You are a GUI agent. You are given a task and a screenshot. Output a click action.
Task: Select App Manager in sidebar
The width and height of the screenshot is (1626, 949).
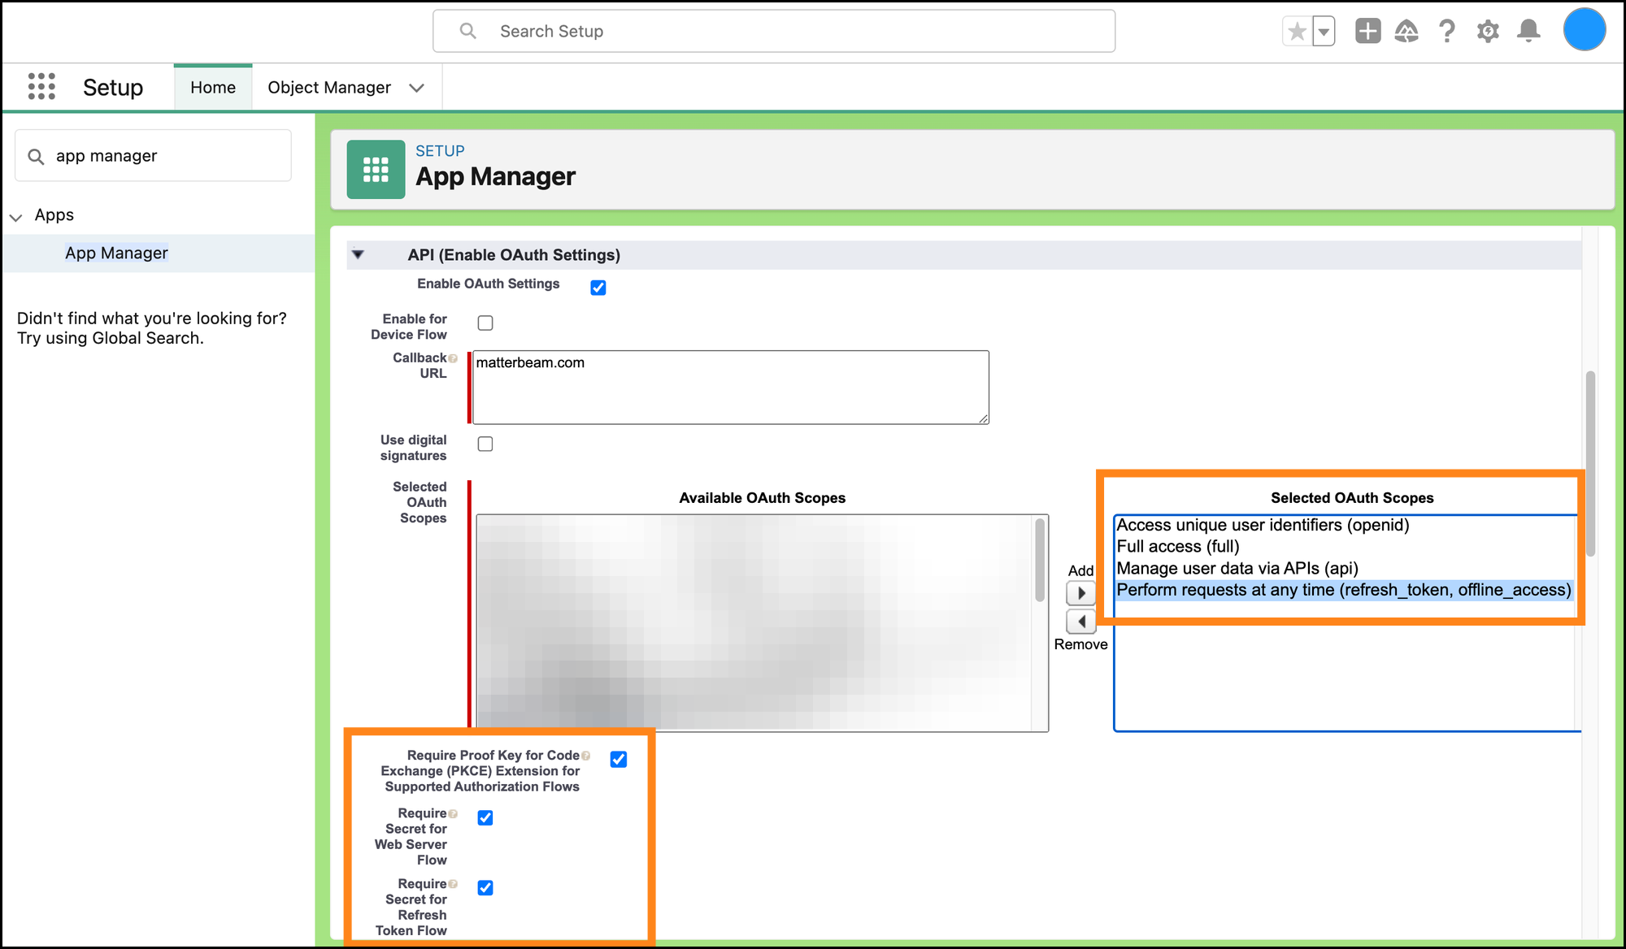[116, 253]
